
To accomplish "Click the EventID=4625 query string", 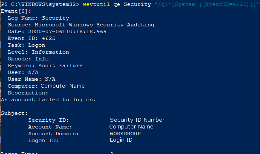I will coord(207,4).
